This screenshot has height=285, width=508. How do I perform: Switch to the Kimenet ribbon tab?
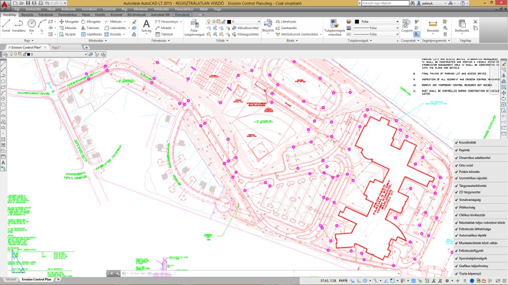click(116, 15)
